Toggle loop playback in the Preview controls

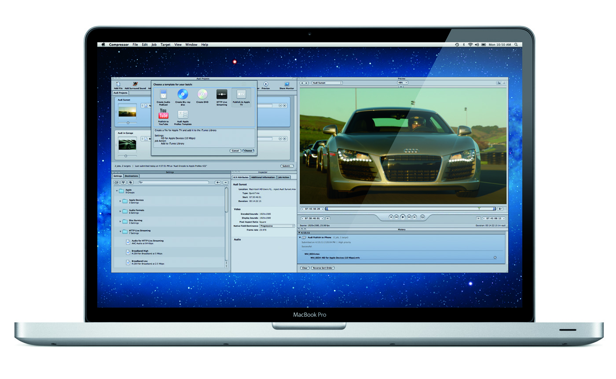click(x=422, y=217)
